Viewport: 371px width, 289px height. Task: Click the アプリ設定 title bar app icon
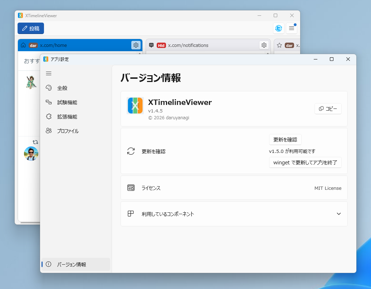[x=46, y=59]
